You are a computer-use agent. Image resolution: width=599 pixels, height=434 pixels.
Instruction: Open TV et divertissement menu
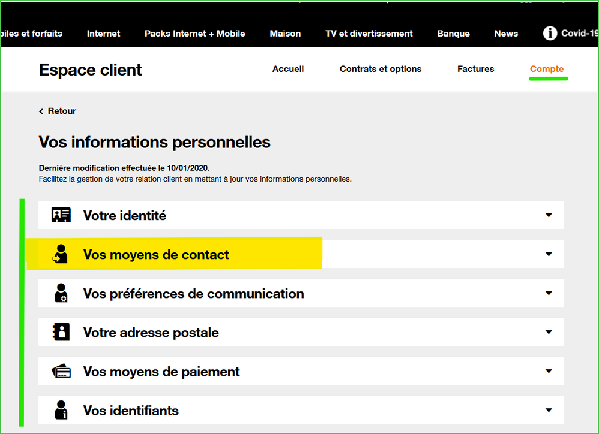[369, 34]
